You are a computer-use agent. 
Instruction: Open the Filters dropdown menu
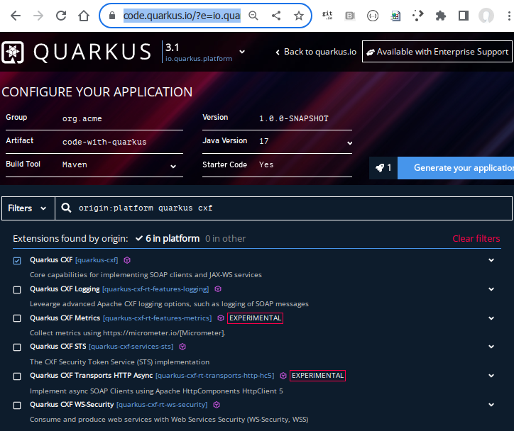(x=28, y=208)
